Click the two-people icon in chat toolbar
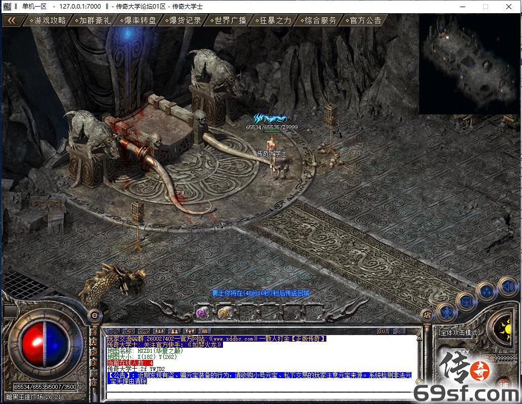This screenshot has width=522, height=404. [174, 332]
